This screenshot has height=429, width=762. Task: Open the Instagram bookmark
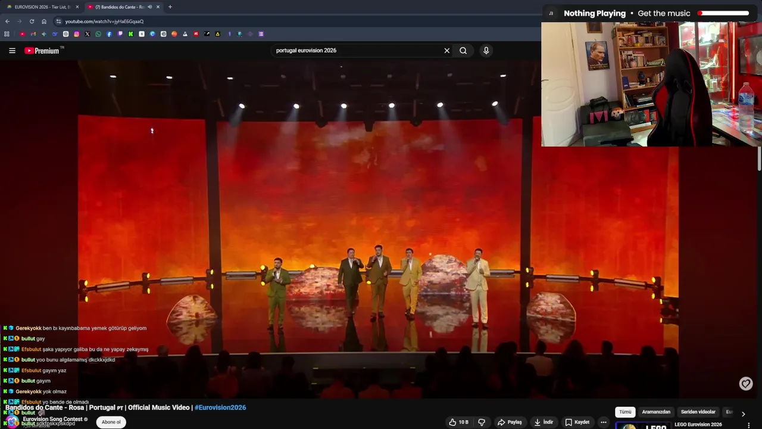coord(76,34)
